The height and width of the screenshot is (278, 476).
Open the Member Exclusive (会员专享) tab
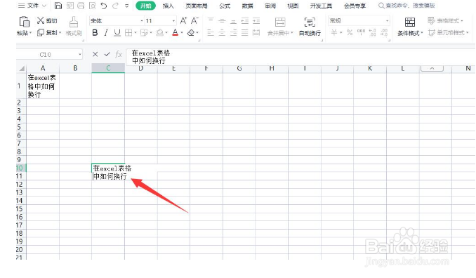(x=355, y=6)
